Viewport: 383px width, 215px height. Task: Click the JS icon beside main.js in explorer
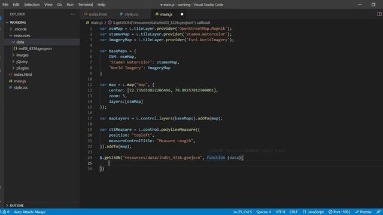pos(11,81)
